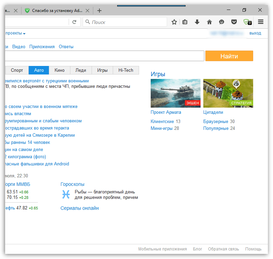Select the 'Кино' news tab
Screen dimensions: 273x259
coord(59,70)
